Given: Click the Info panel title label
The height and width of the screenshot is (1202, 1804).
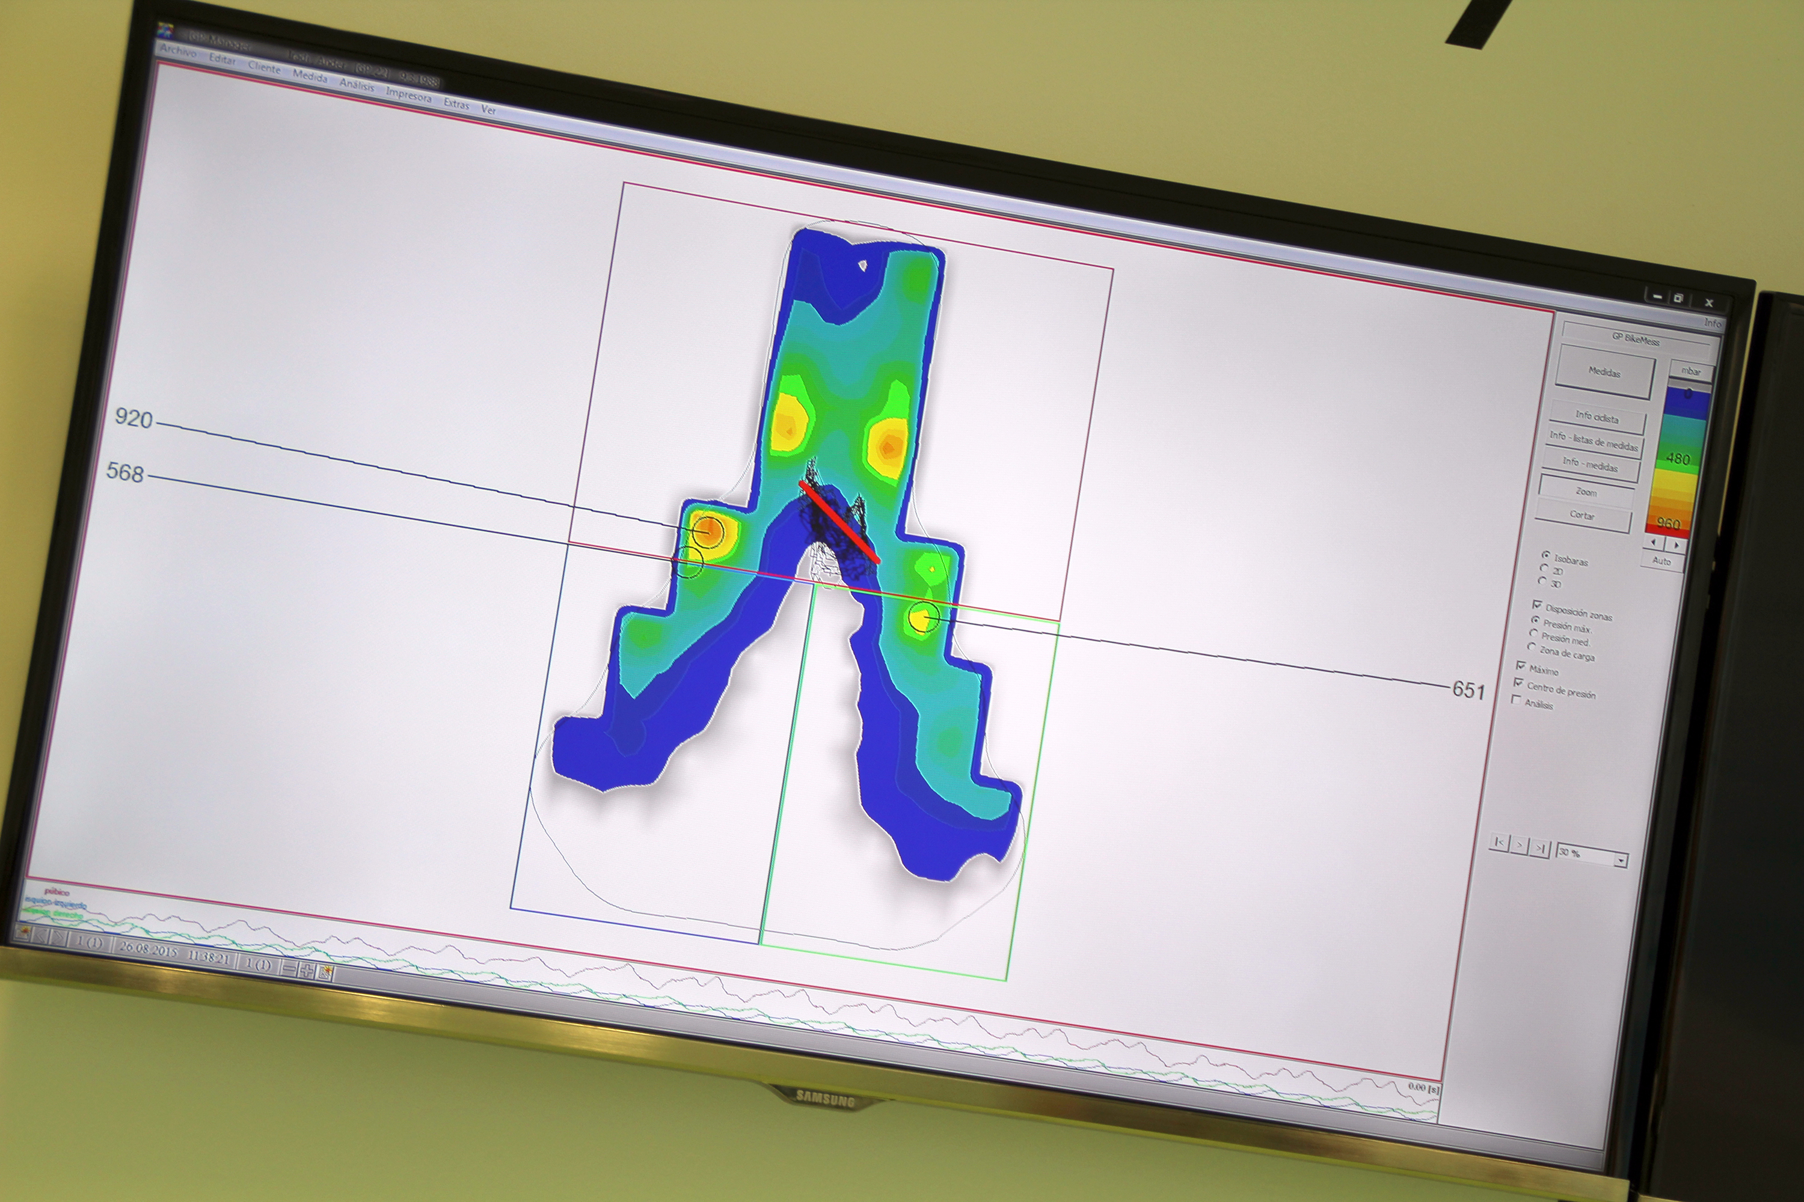Looking at the screenshot, I should [x=1712, y=322].
